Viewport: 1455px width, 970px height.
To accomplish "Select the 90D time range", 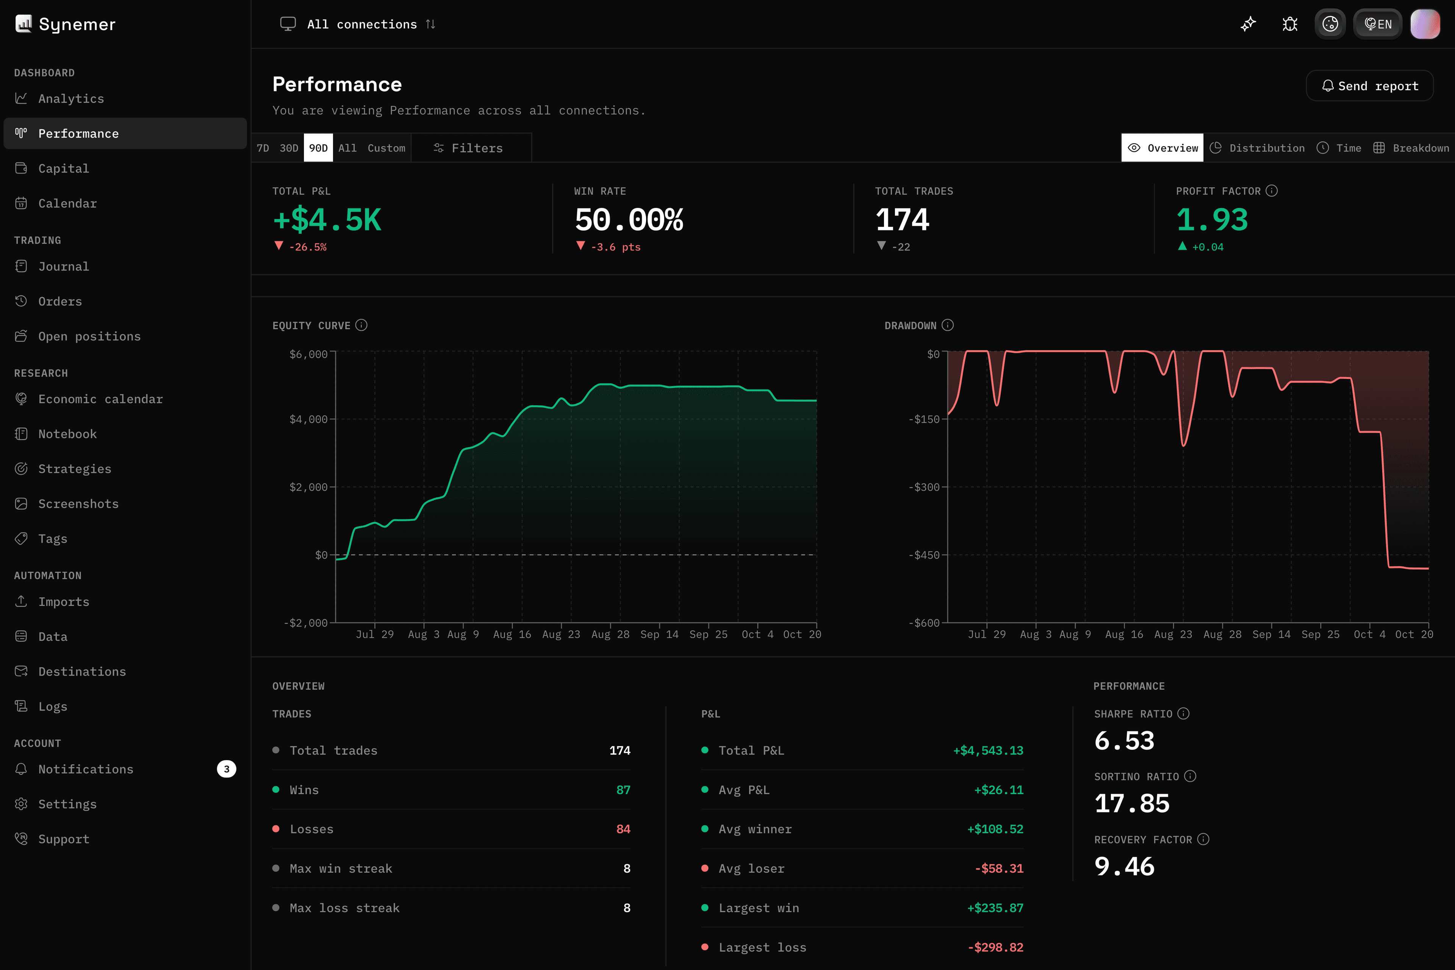I will [x=319, y=148].
